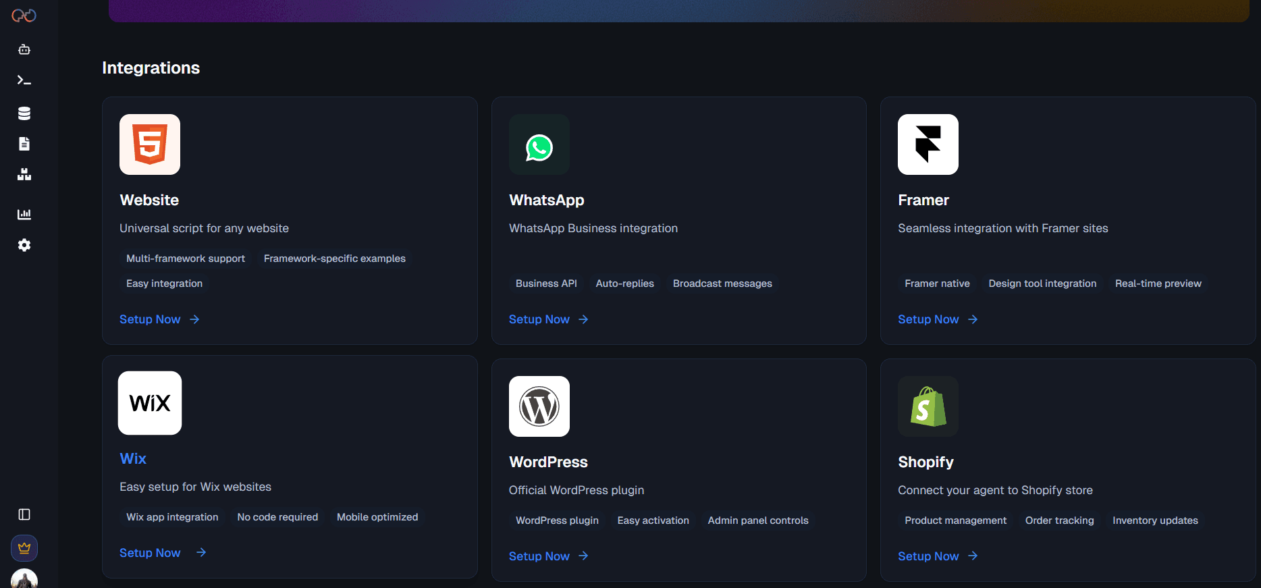Click 'Official WordPress plugin' description
Viewport: 1261px width, 588px height.
point(576,491)
